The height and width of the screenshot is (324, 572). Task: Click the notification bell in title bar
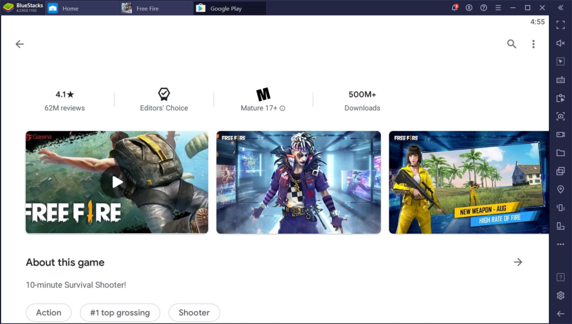click(x=455, y=8)
